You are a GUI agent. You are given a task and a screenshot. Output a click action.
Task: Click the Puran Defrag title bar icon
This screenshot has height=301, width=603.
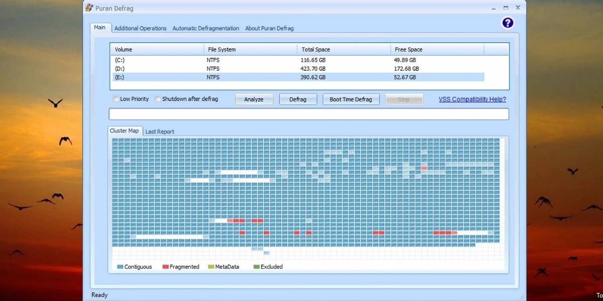coord(89,8)
